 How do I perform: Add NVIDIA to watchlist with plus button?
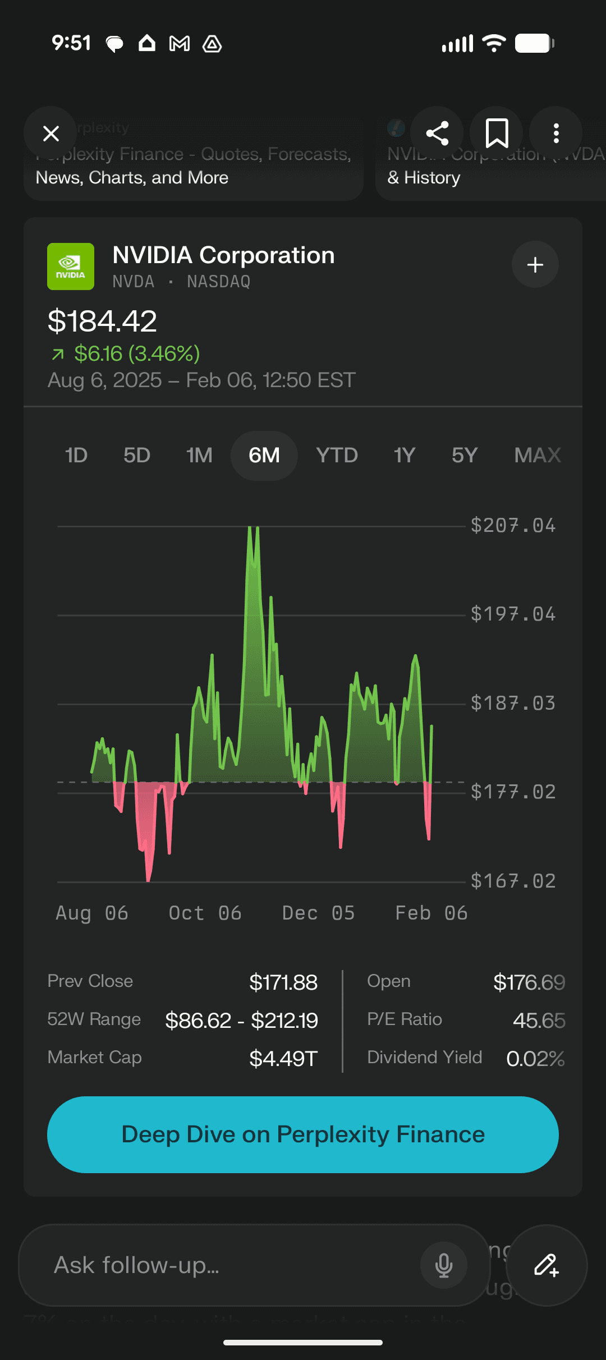(x=535, y=264)
